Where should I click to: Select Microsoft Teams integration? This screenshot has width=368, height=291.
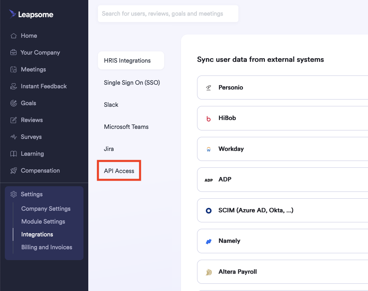pyautogui.click(x=126, y=126)
